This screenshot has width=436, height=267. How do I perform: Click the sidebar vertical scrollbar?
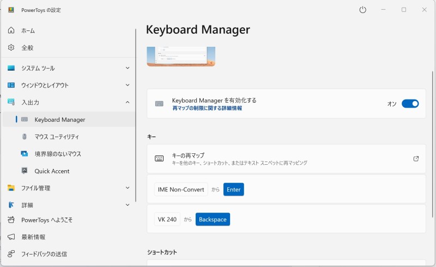(x=136, y=115)
